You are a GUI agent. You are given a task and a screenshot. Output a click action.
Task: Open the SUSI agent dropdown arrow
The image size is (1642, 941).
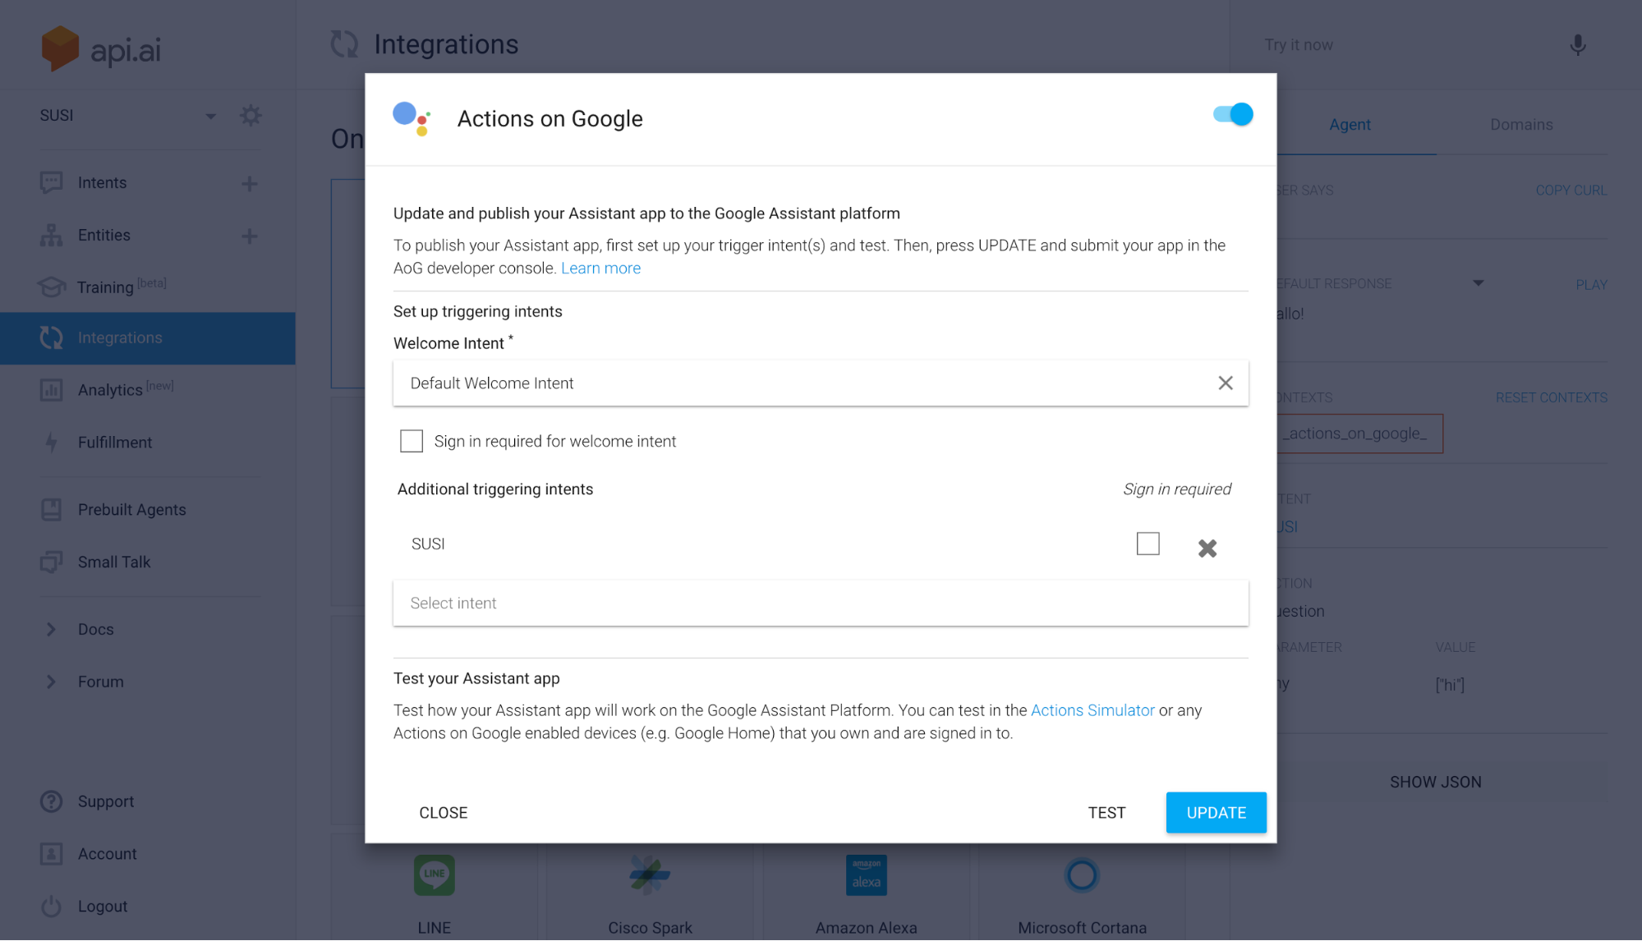coord(211,116)
